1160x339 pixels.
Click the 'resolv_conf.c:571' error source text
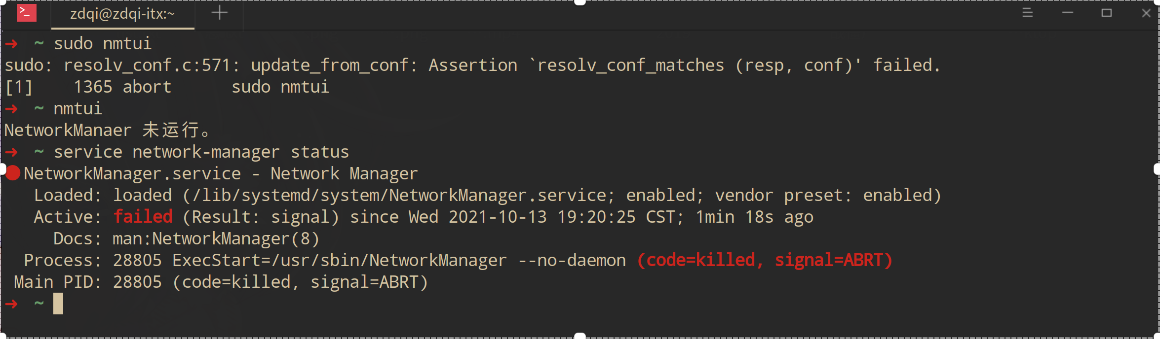[147, 66]
